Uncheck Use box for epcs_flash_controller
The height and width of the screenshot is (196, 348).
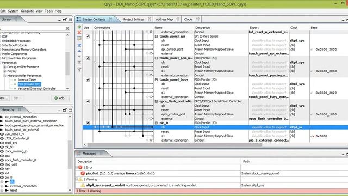(x=88, y=101)
